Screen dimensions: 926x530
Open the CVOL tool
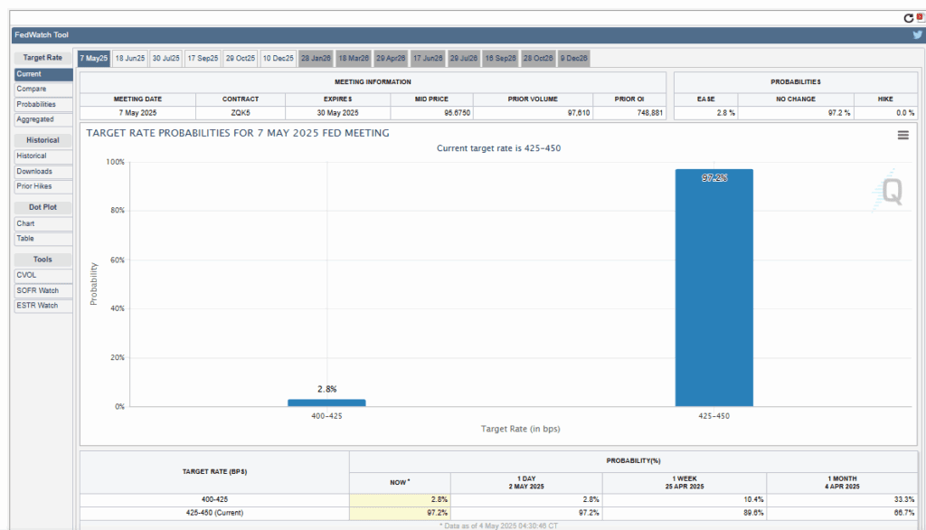tap(26, 275)
